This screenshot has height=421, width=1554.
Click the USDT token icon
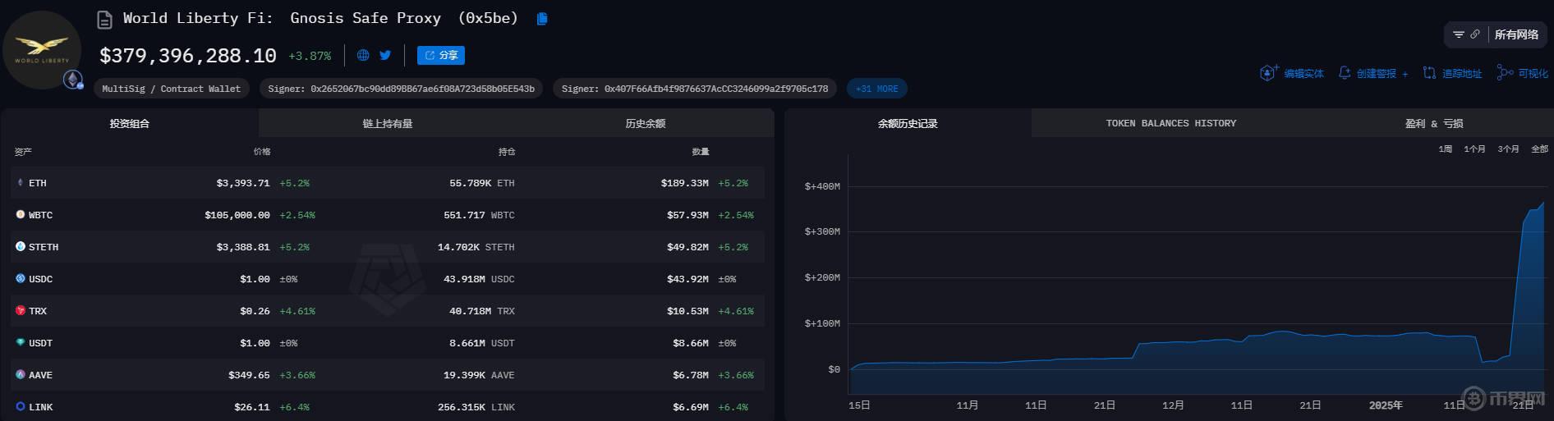point(21,342)
